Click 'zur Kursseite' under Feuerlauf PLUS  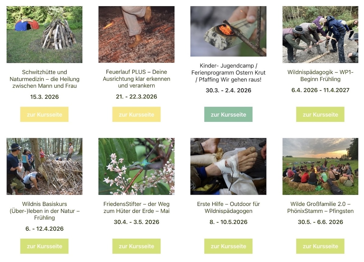pos(136,114)
